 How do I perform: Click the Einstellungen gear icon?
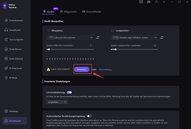(x=6, y=121)
